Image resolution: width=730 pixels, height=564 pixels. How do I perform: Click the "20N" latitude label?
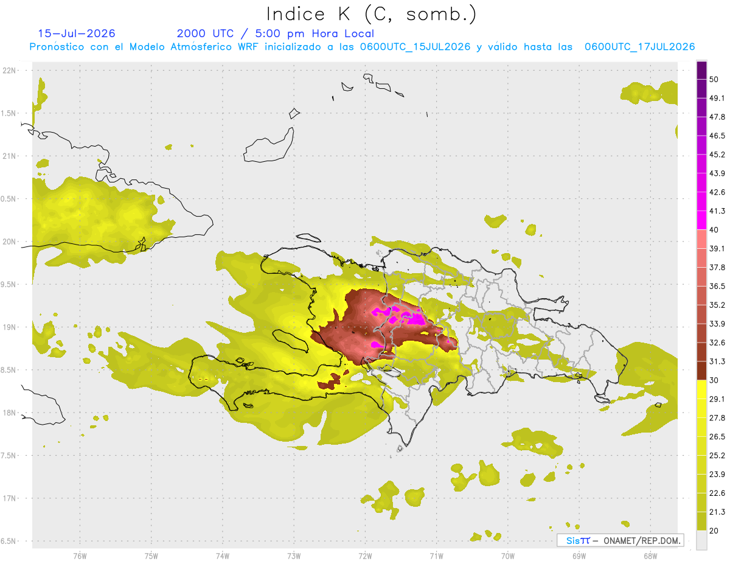pos(10,242)
